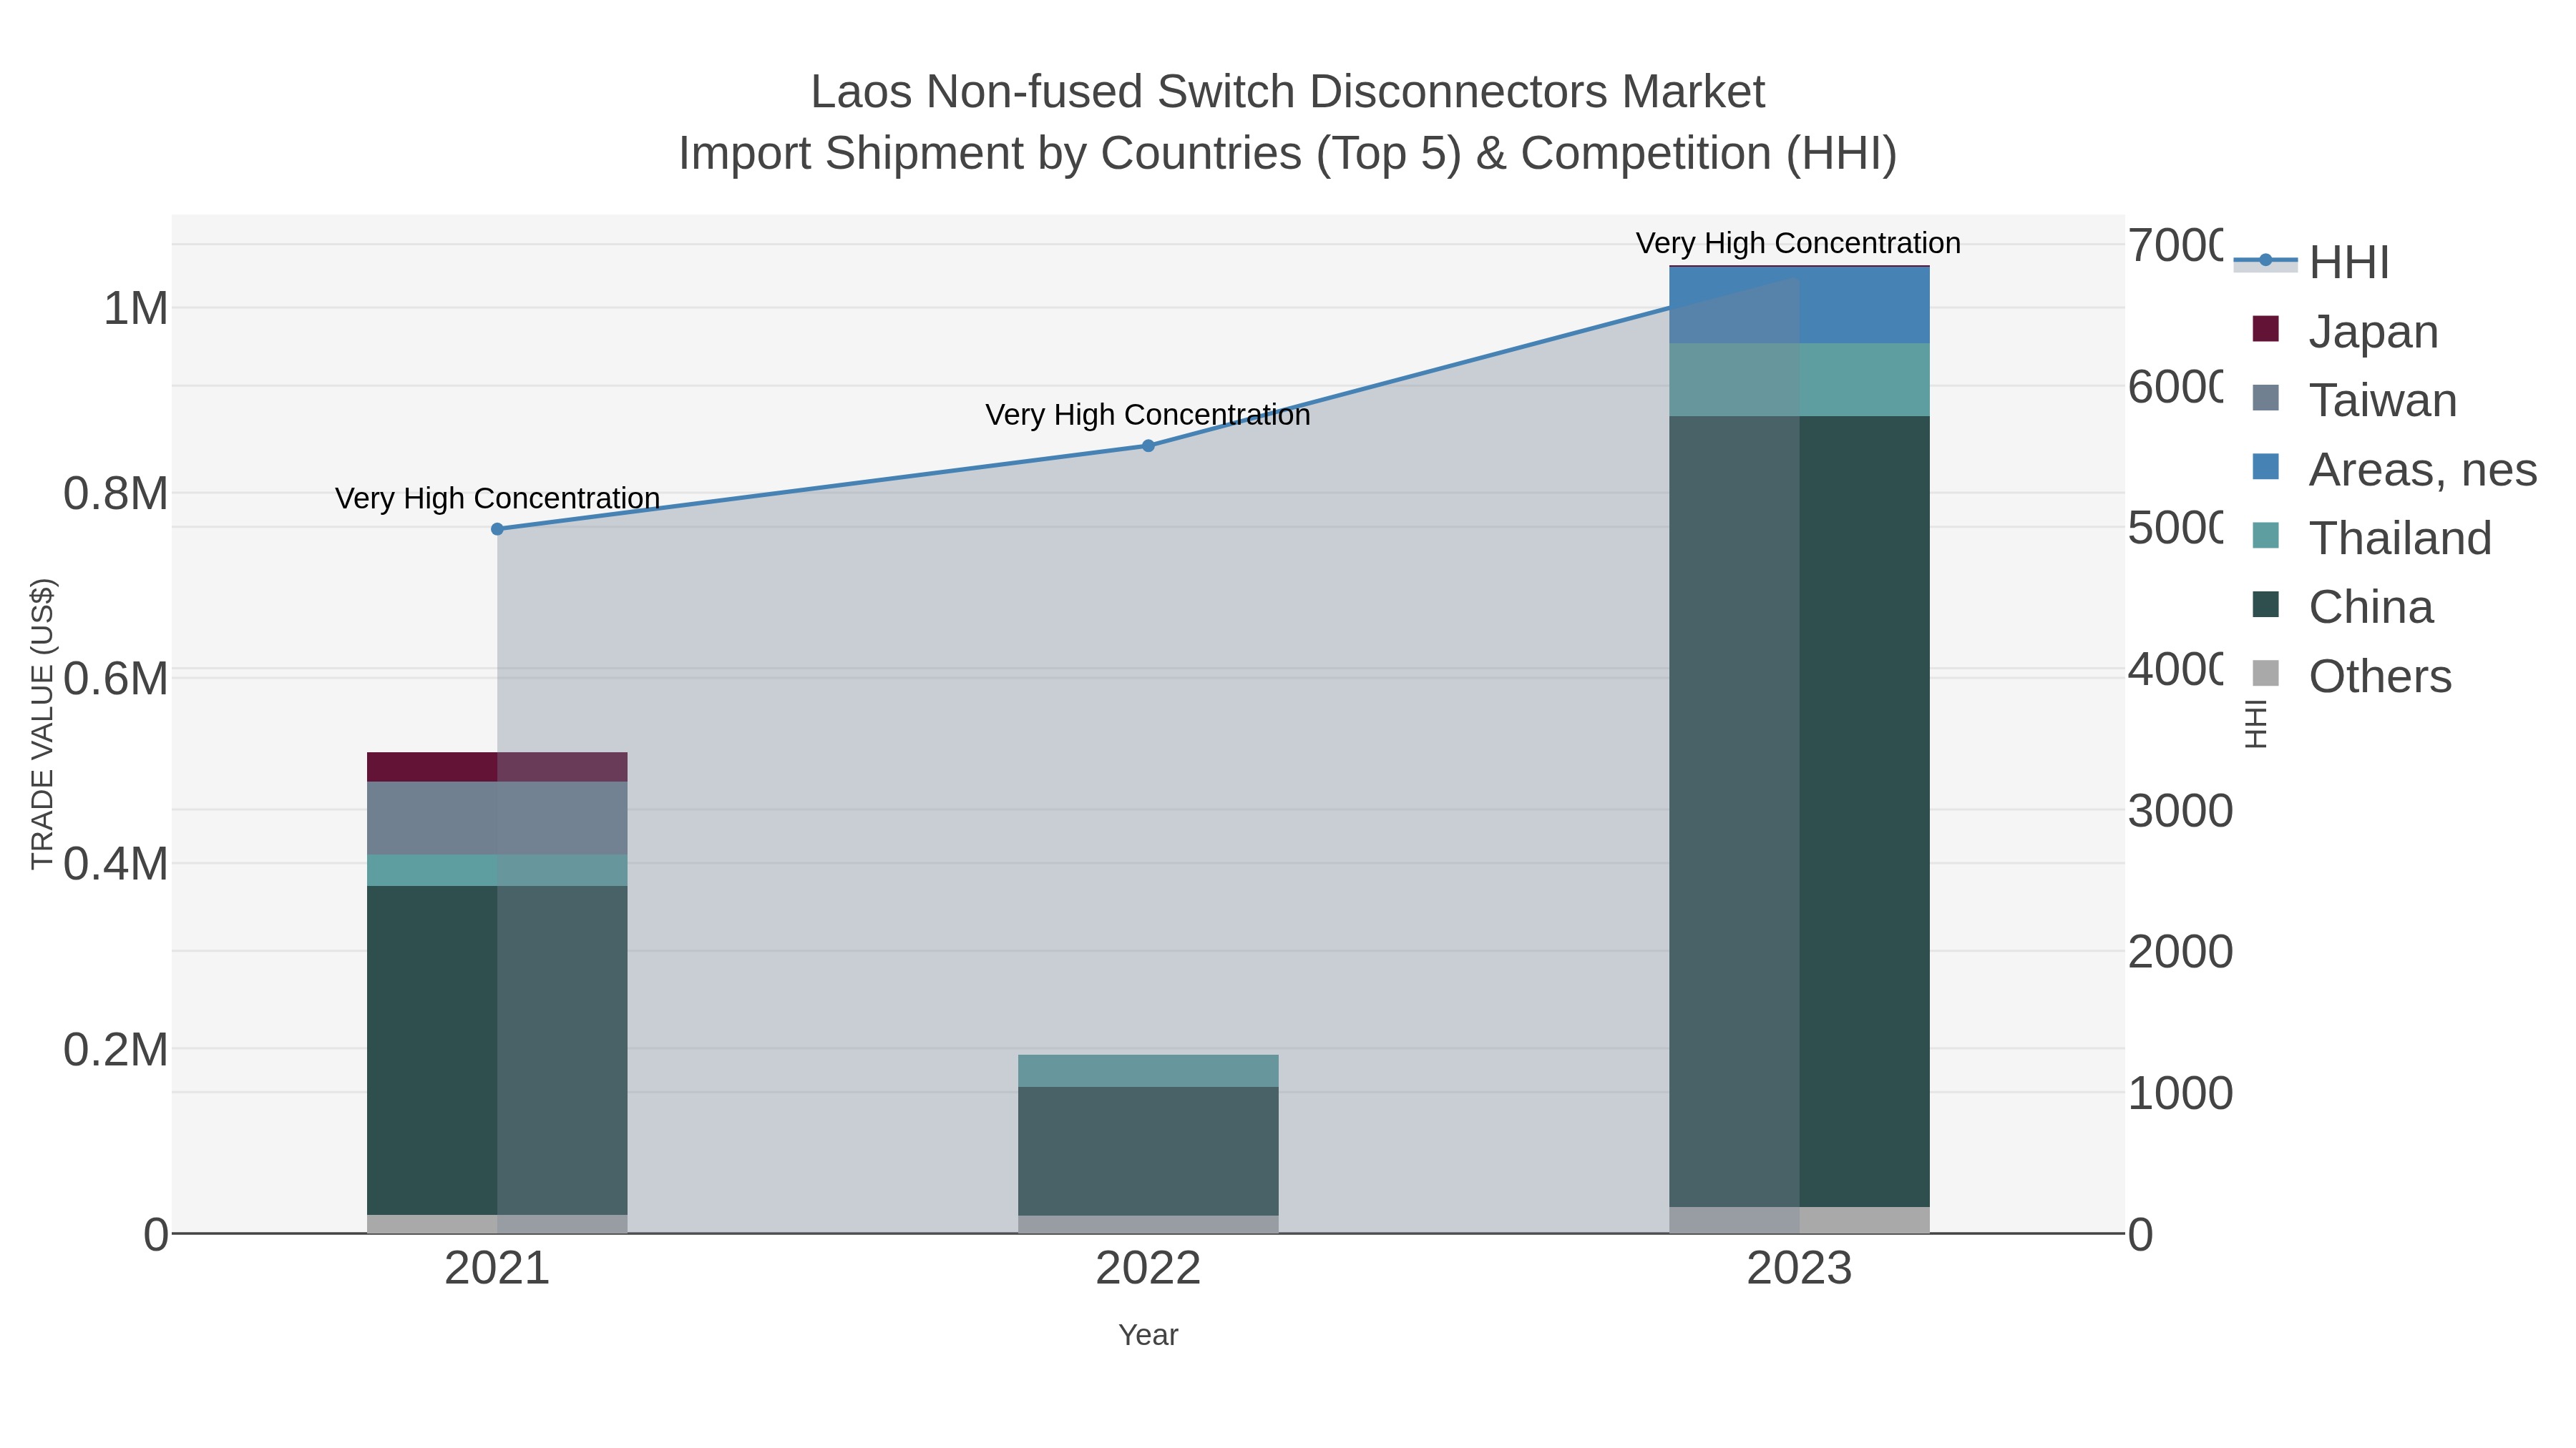2576x1448 pixels.
Task: Click the Thailand segment of 2021 bar
Action: (497, 870)
